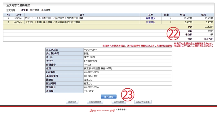Click the 在庫 column header
217x115 pixels.
pyautogui.click(x=151, y=15)
